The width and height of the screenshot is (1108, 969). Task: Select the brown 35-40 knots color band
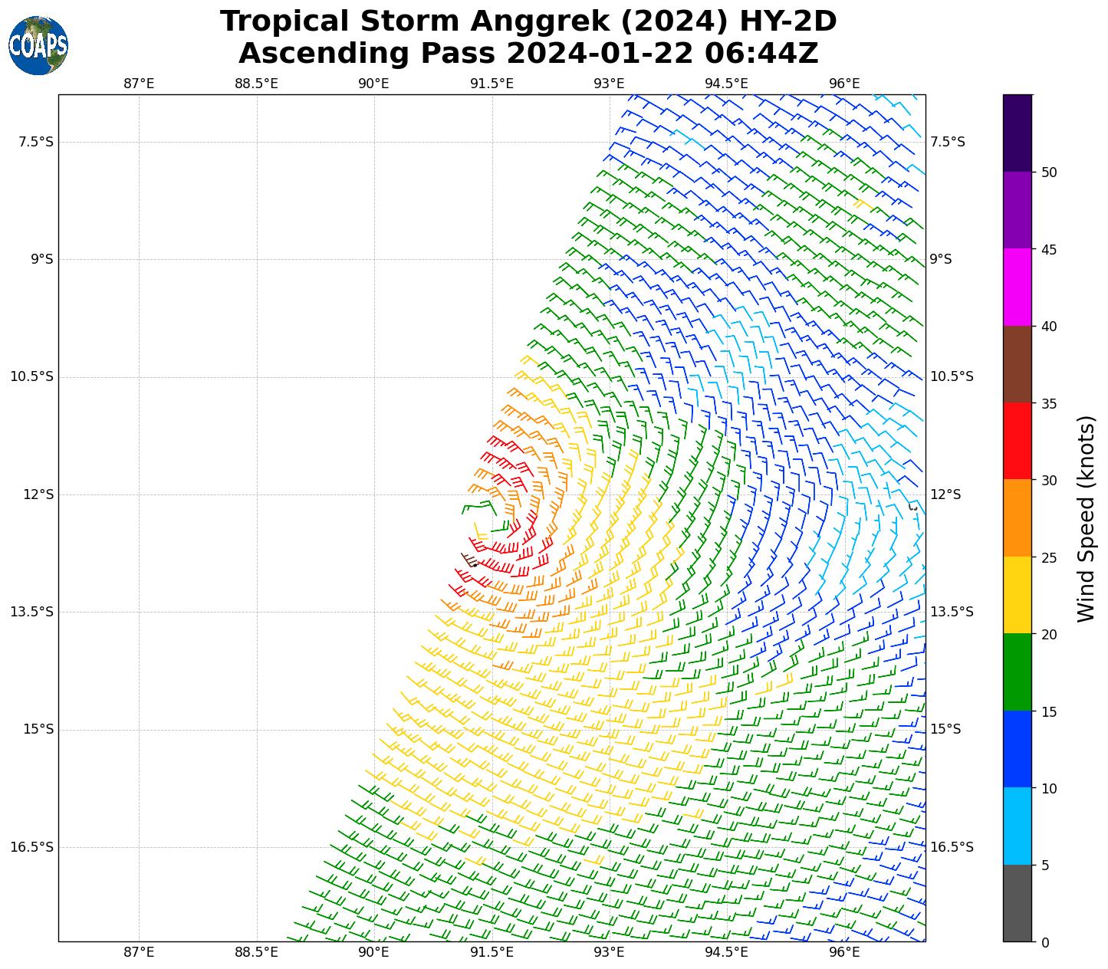[1018, 364]
